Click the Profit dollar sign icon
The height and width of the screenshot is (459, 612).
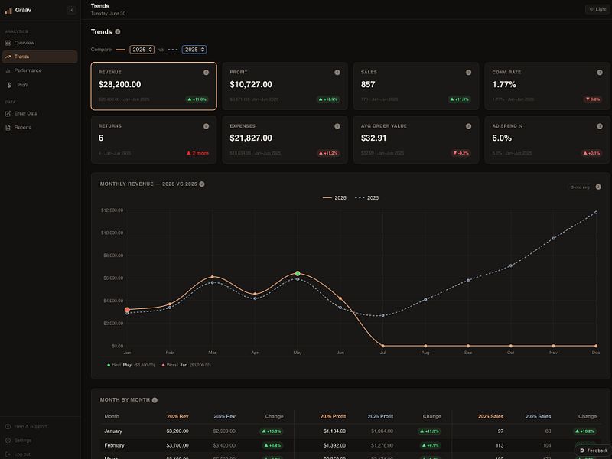coord(9,85)
